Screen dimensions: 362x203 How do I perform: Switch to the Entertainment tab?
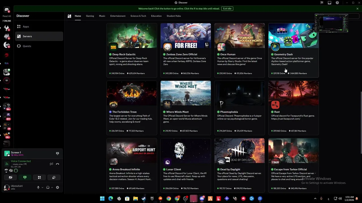tap(118, 16)
